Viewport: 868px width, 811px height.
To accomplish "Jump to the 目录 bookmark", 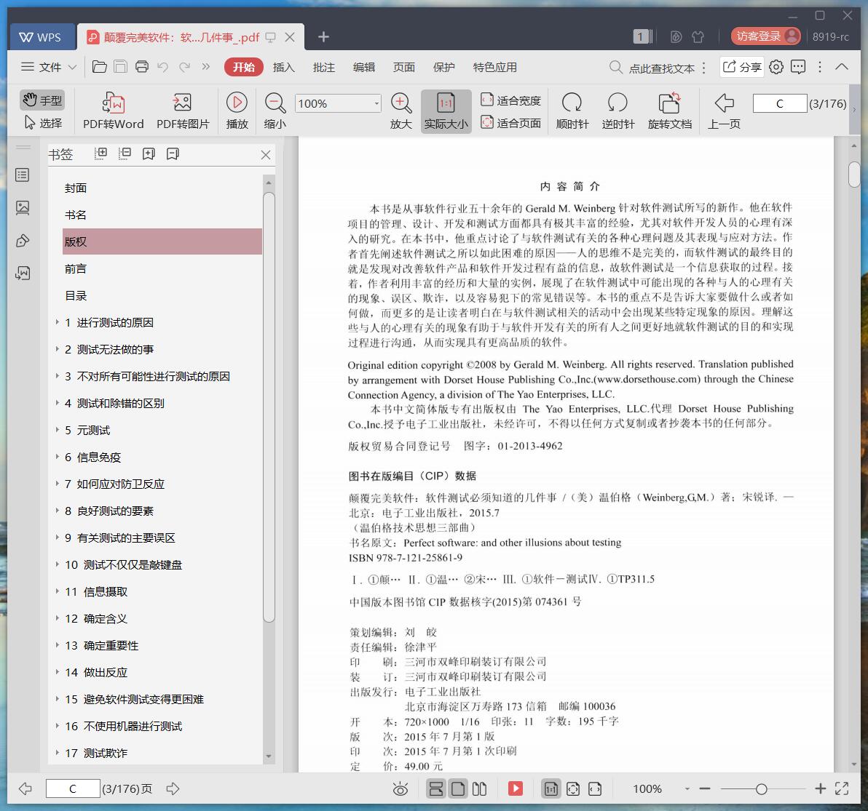I will [75, 295].
